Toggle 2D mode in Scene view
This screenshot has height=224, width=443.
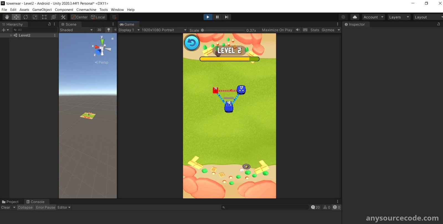pyautogui.click(x=99, y=30)
